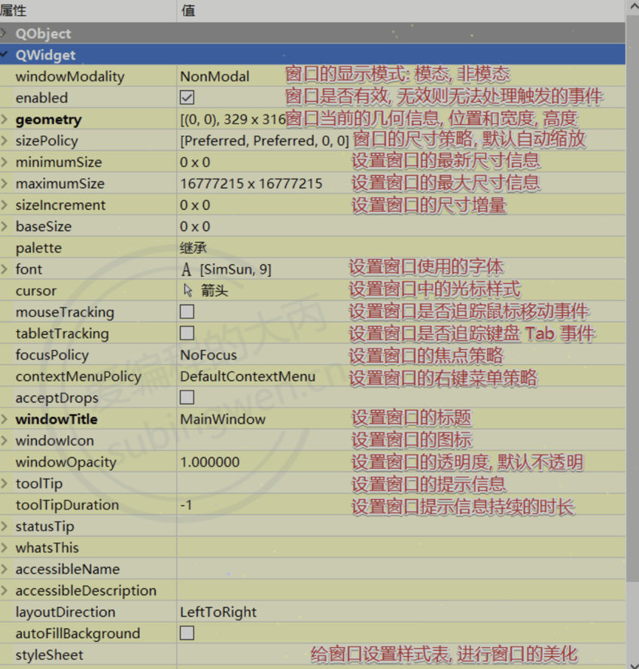Tick the tabletTracking checkbox

(x=187, y=333)
